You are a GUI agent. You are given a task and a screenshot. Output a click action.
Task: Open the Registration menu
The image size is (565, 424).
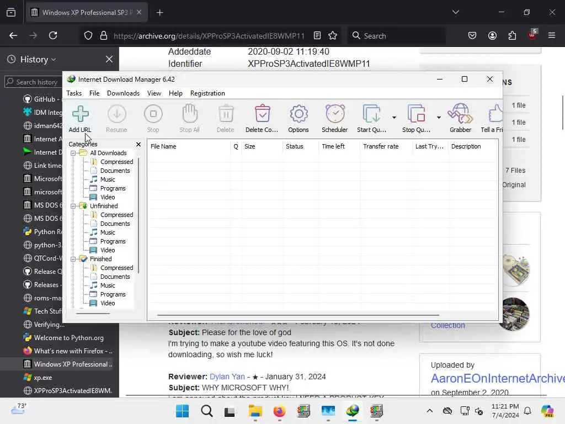(207, 93)
